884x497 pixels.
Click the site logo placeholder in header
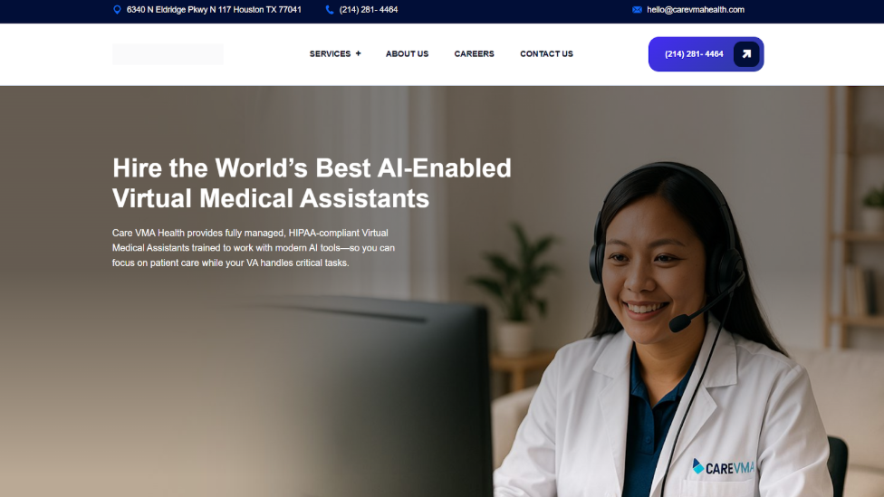(x=168, y=54)
